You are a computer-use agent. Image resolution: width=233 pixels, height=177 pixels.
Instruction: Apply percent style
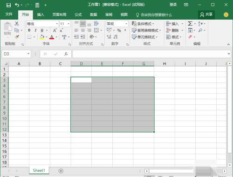click(x=119, y=30)
